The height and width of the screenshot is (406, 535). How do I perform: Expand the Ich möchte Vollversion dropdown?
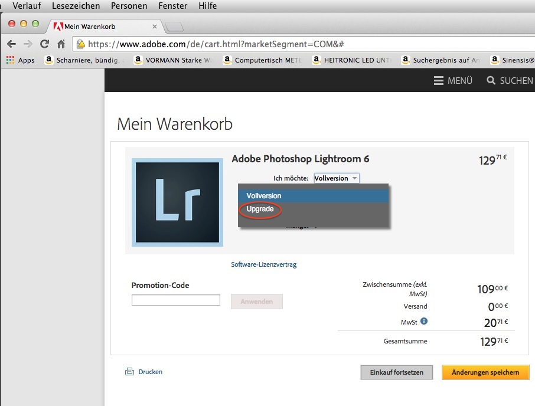pos(337,178)
